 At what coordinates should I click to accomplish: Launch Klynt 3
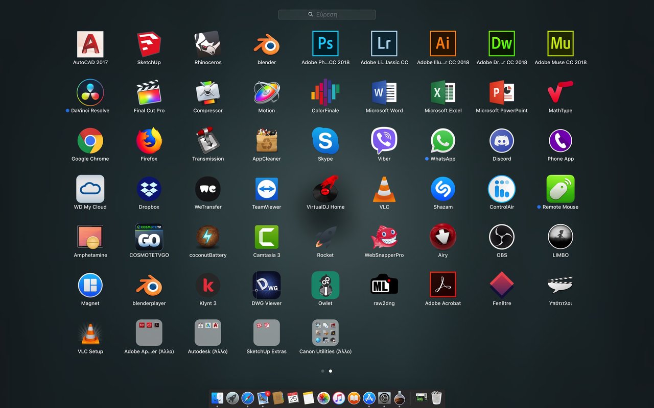(208, 286)
